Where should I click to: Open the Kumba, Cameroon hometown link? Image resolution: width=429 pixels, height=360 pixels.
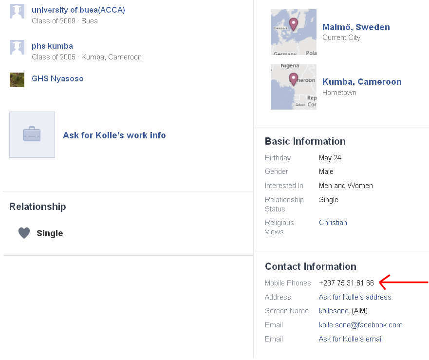362,82
